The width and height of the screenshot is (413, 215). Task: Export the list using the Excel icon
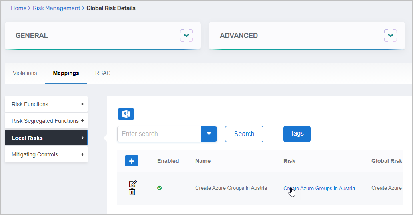[x=126, y=114]
